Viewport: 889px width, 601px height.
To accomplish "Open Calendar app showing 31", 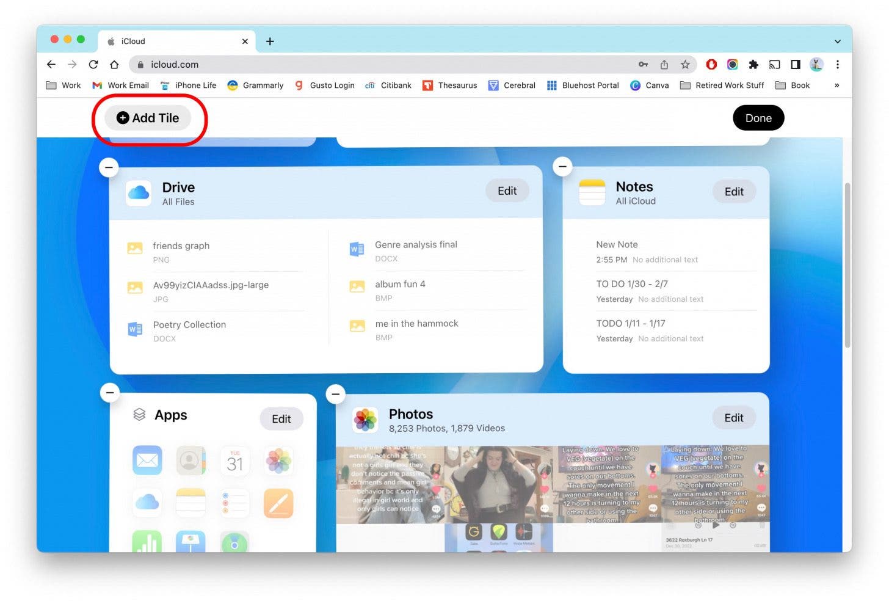I will pyautogui.click(x=235, y=461).
